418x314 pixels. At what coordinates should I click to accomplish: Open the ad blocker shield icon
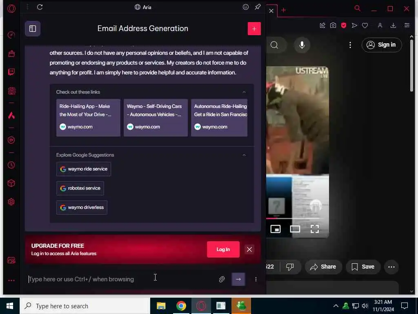click(344, 25)
